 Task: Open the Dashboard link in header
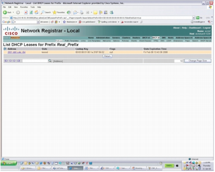click(195, 28)
